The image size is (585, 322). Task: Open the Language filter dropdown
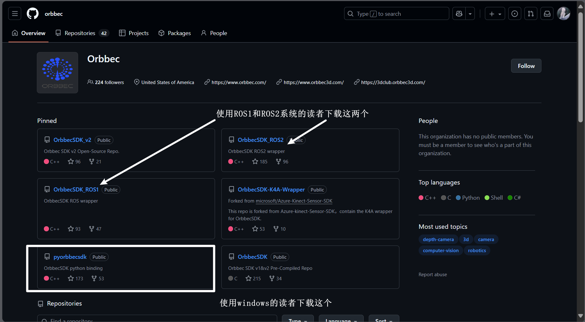[x=341, y=320]
